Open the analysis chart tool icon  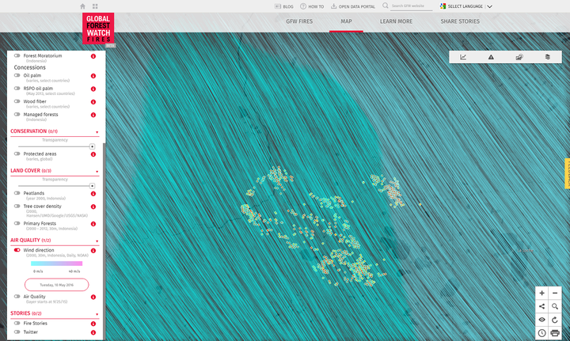[x=463, y=57]
